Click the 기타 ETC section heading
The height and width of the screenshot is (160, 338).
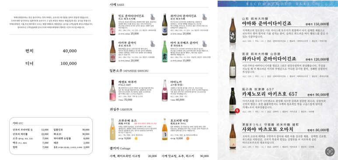tap(17, 123)
